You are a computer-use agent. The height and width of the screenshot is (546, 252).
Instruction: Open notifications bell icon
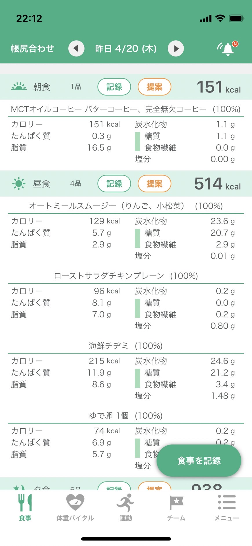[228, 48]
